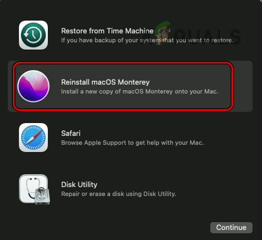The height and width of the screenshot is (240, 262).
Task: Select the purple macOS Monterey icon
Action: coord(33,86)
